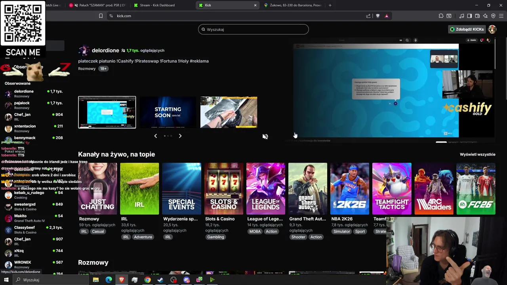Click the MOBA tag

(x=255, y=232)
